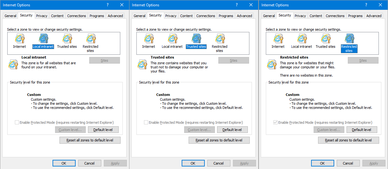Open Privacy tab in left window

[42, 16]
